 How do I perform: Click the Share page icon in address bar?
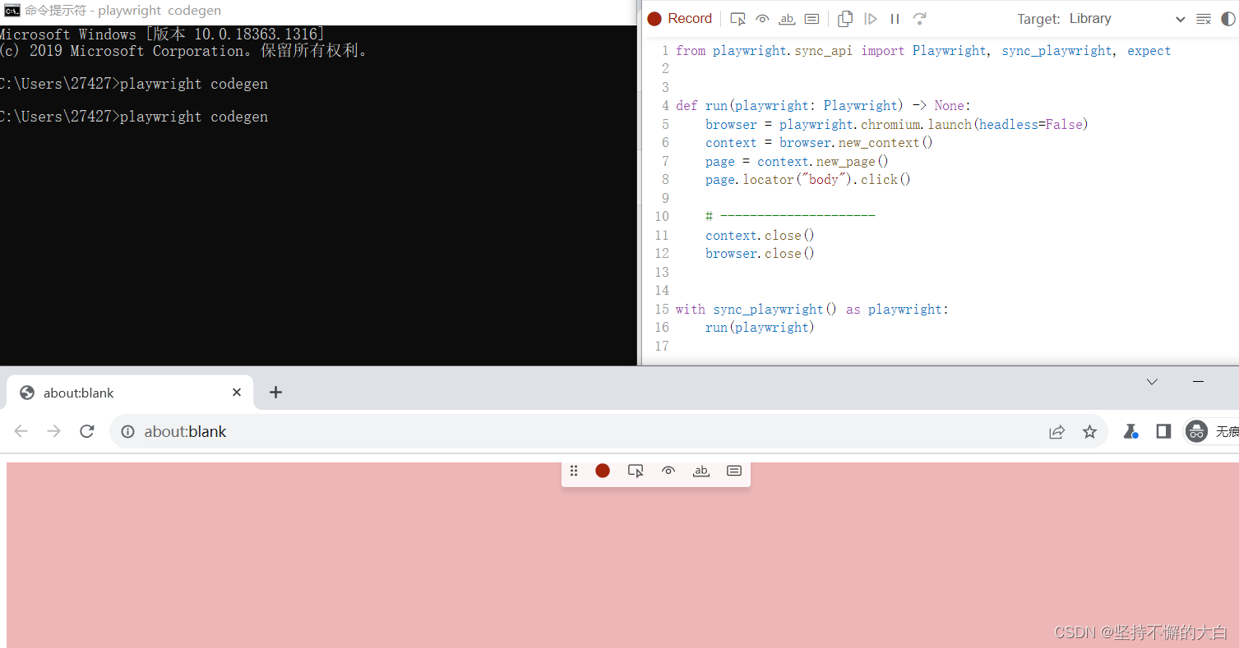tap(1057, 431)
